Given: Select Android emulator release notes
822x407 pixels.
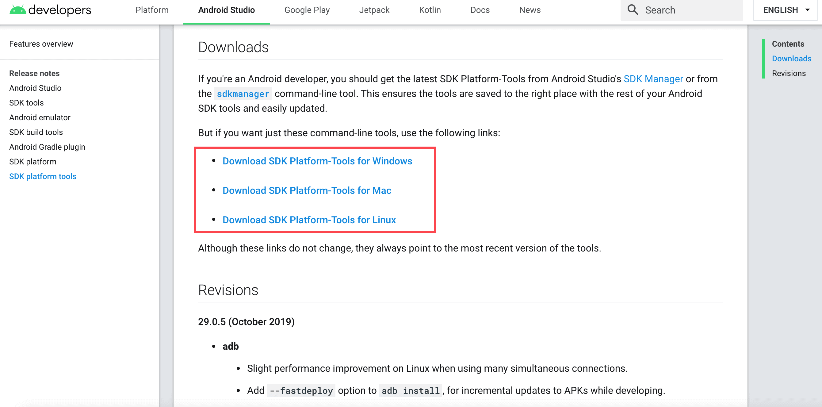Looking at the screenshot, I should coord(40,117).
